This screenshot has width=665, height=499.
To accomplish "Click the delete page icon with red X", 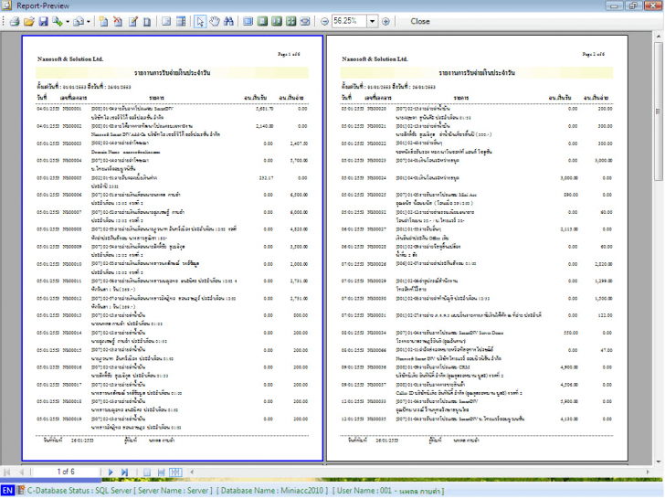I will tap(118, 21).
